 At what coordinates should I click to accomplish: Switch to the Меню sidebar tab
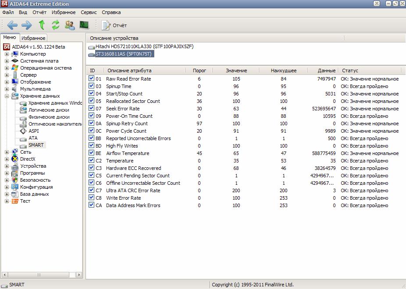[x=10, y=37]
